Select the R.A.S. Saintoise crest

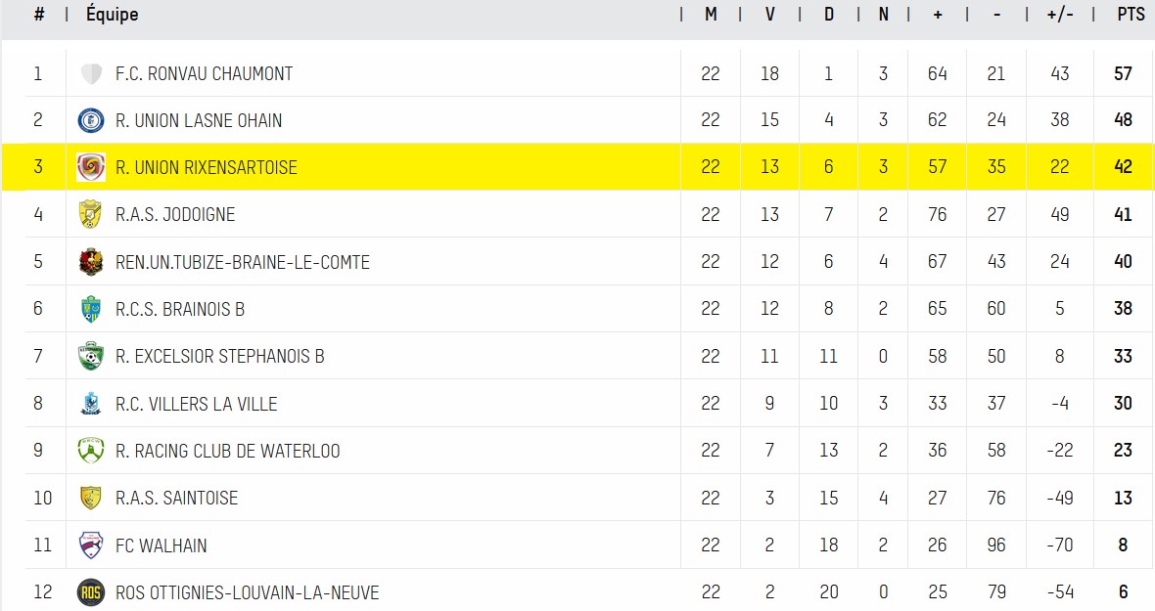pyautogui.click(x=91, y=498)
